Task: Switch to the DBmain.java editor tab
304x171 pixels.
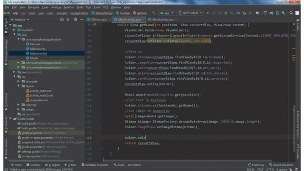Action: click(99, 19)
